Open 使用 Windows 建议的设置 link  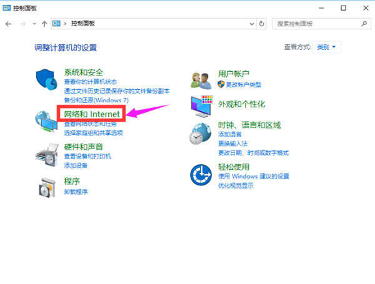pos(254,176)
